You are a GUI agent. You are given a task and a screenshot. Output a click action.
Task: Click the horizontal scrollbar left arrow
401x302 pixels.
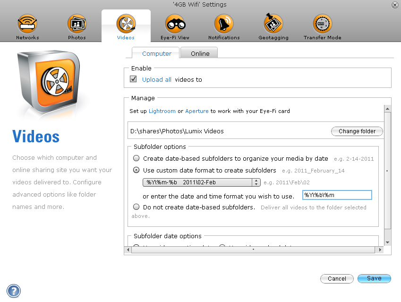coord(128,250)
